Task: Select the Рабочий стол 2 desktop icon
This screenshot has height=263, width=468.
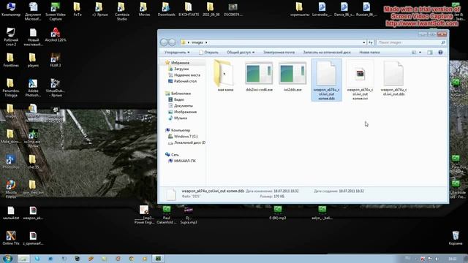Action: (x=11, y=37)
